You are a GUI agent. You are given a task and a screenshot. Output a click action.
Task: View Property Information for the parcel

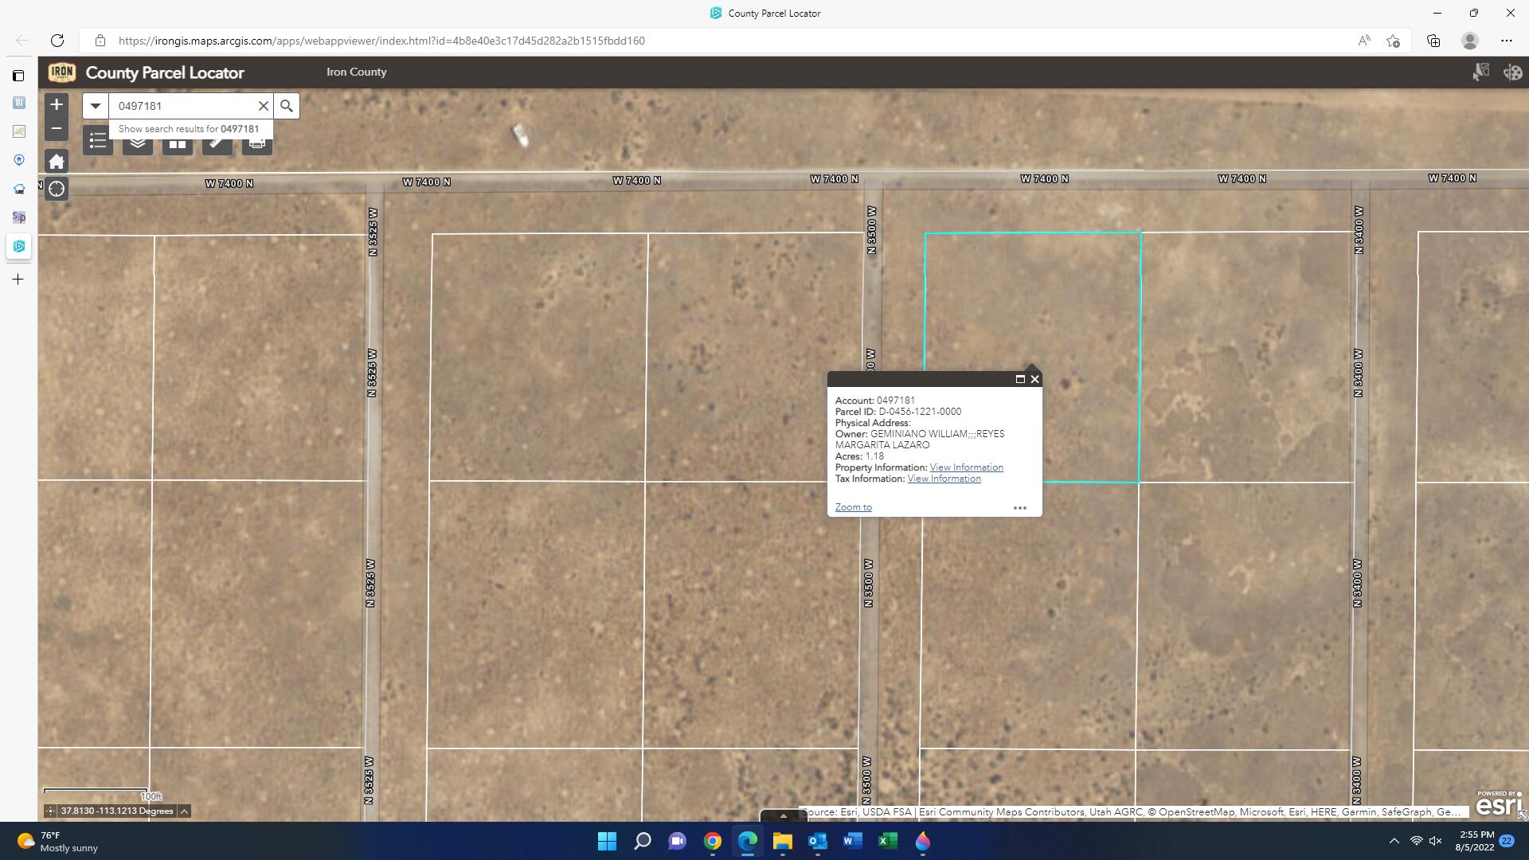click(x=966, y=467)
